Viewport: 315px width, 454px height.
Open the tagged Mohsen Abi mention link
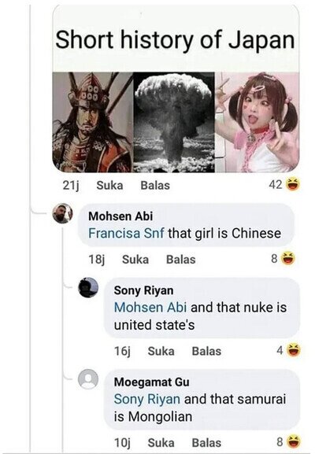(150, 307)
